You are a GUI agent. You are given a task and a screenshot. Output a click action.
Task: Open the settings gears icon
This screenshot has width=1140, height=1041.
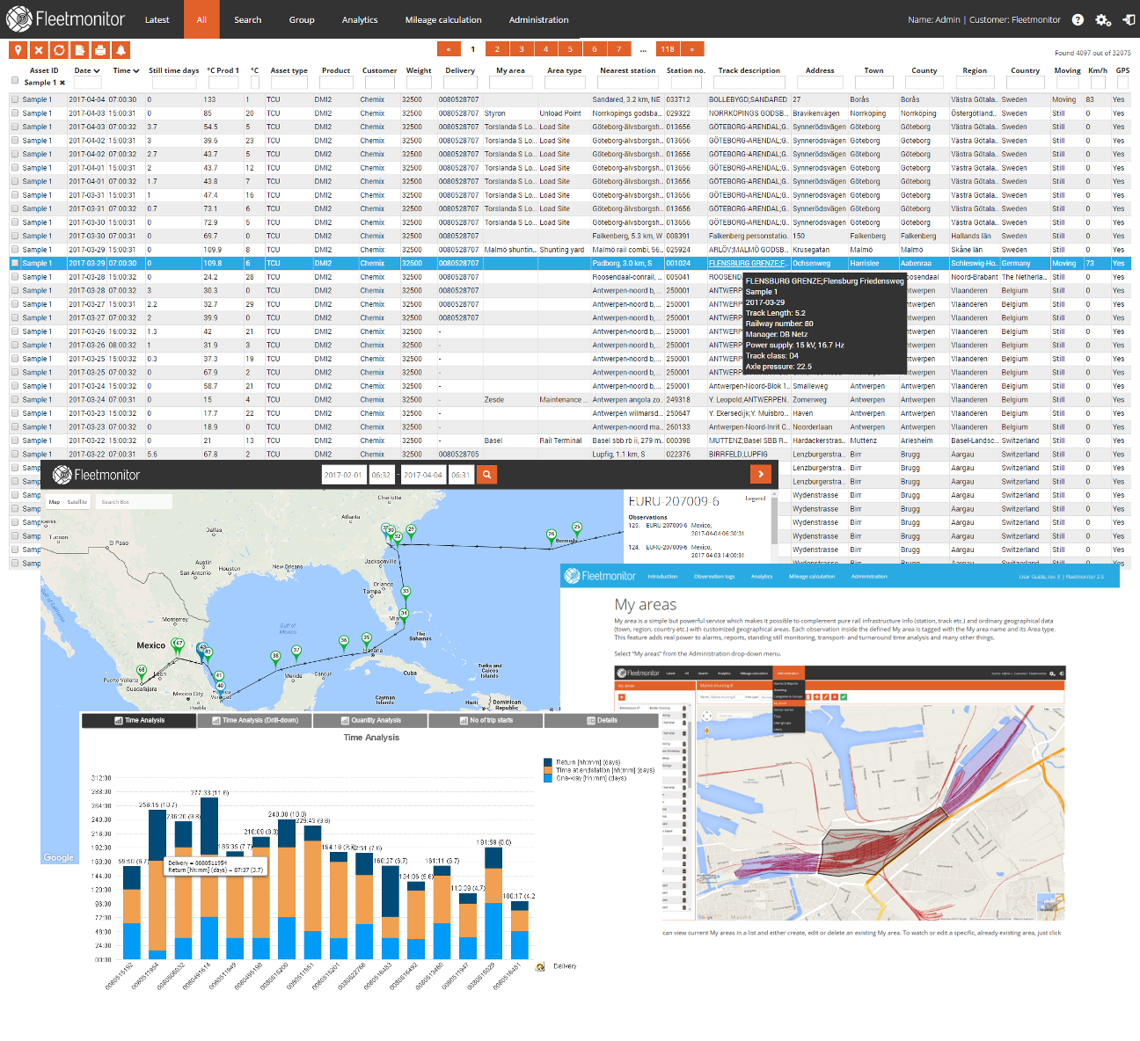(1102, 19)
